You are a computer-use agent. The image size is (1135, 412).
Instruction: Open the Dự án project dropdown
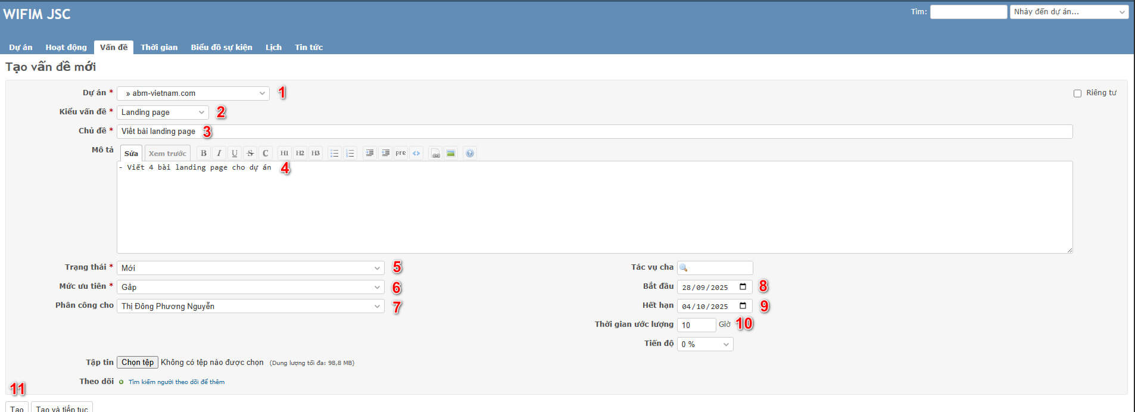(193, 93)
